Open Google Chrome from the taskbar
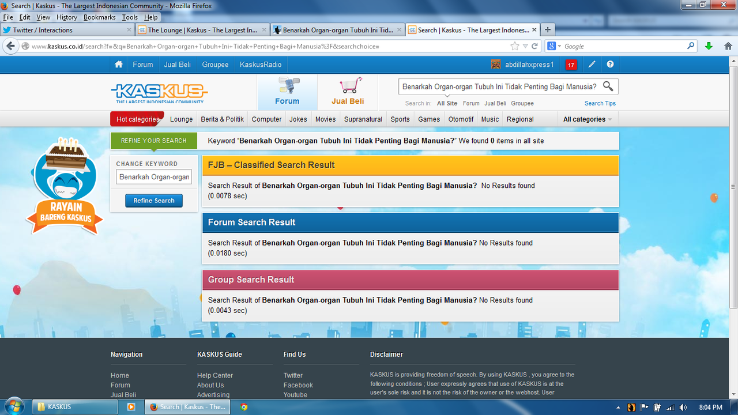This screenshot has height=415, width=738. tap(244, 407)
